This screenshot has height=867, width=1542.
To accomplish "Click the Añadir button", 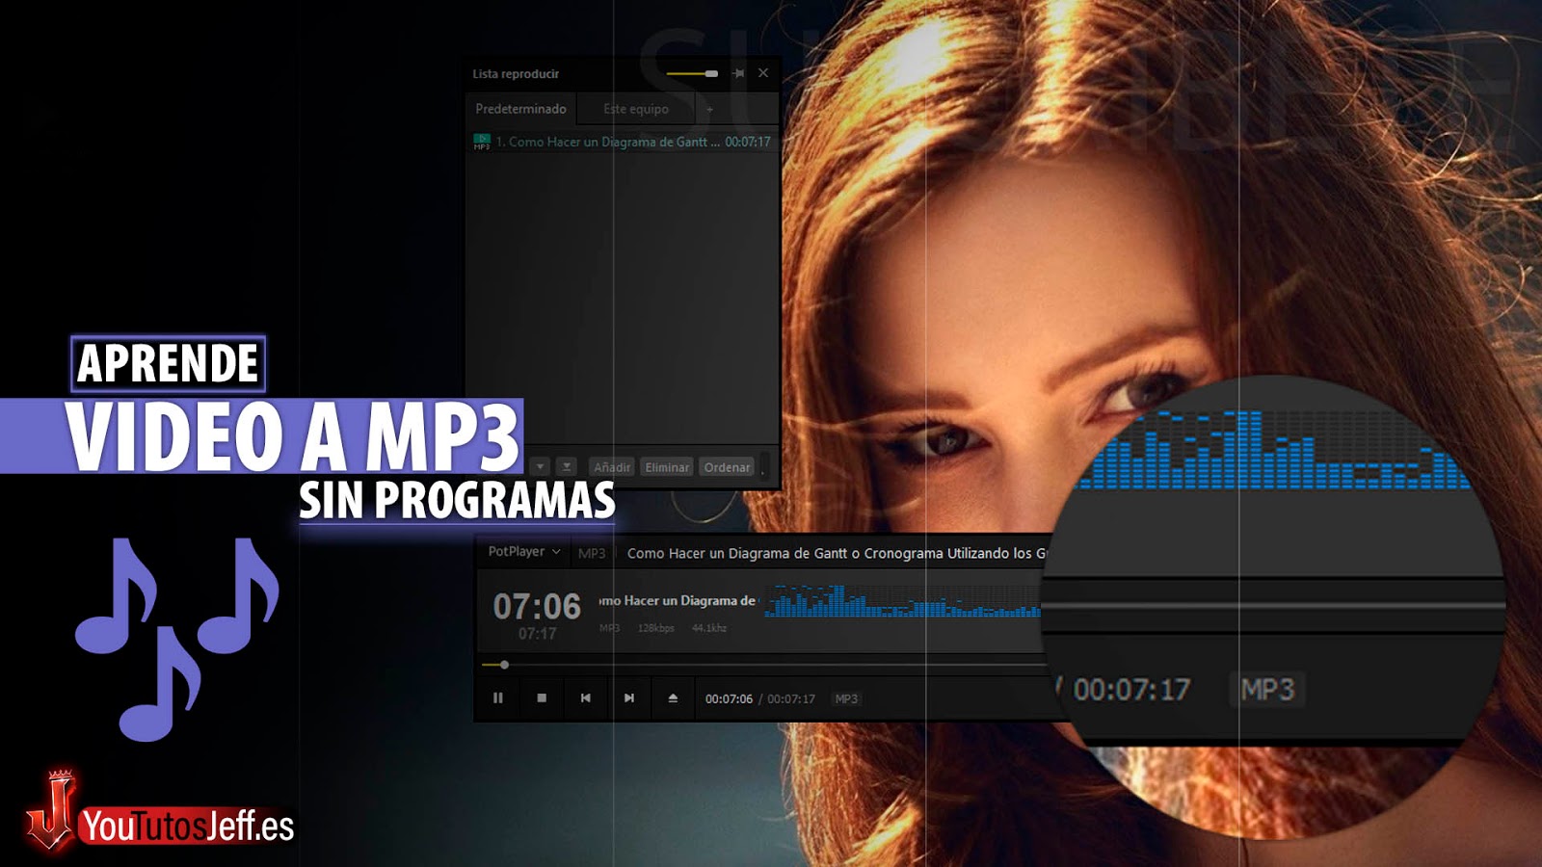I will pos(612,467).
